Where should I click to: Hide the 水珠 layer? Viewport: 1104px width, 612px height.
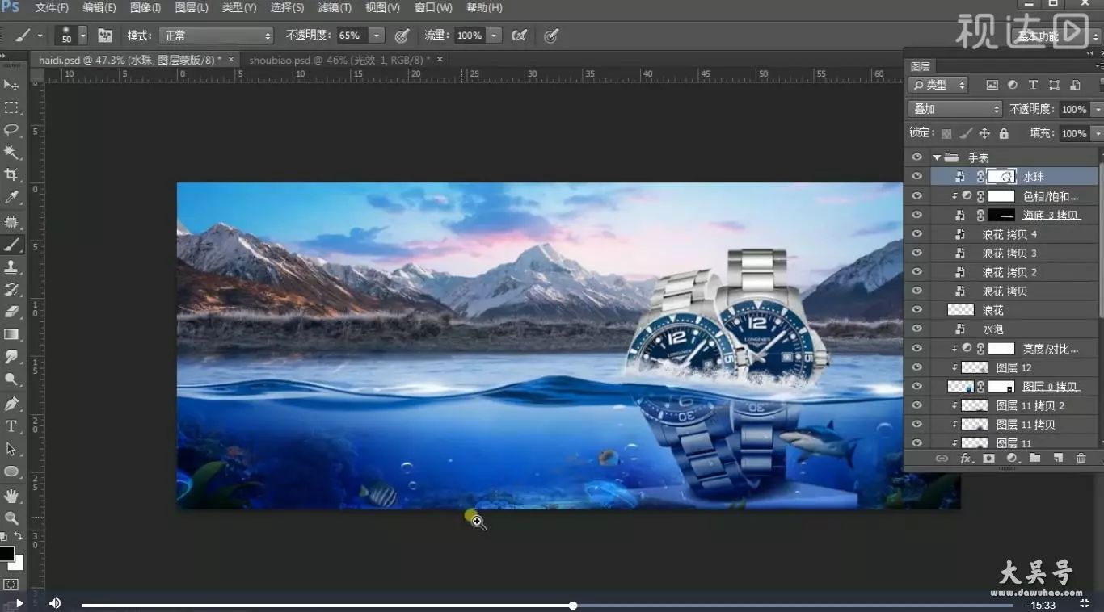(x=916, y=177)
